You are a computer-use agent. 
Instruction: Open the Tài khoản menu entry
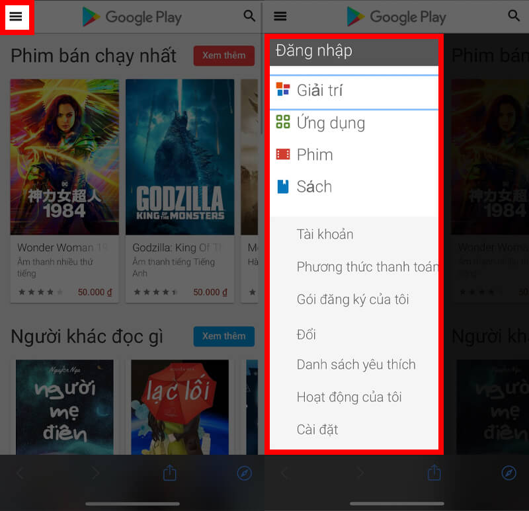325,234
